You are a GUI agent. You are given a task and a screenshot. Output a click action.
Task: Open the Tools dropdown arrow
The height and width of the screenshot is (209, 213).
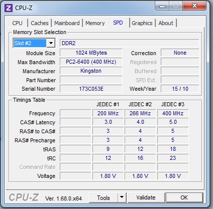click(122, 197)
